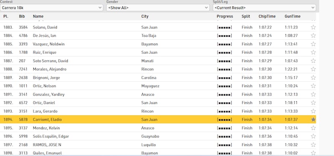Click gun time 1:18:11
The image size is (334, 156).
point(291,103)
